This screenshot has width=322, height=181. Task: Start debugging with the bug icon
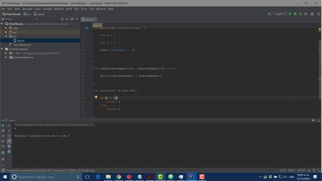pos(295,14)
